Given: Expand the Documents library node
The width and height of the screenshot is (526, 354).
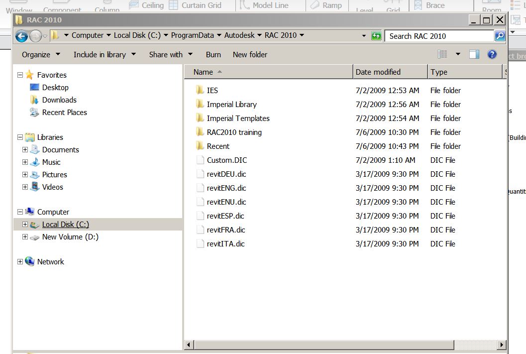Looking at the screenshot, I should [x=25, y=150].
